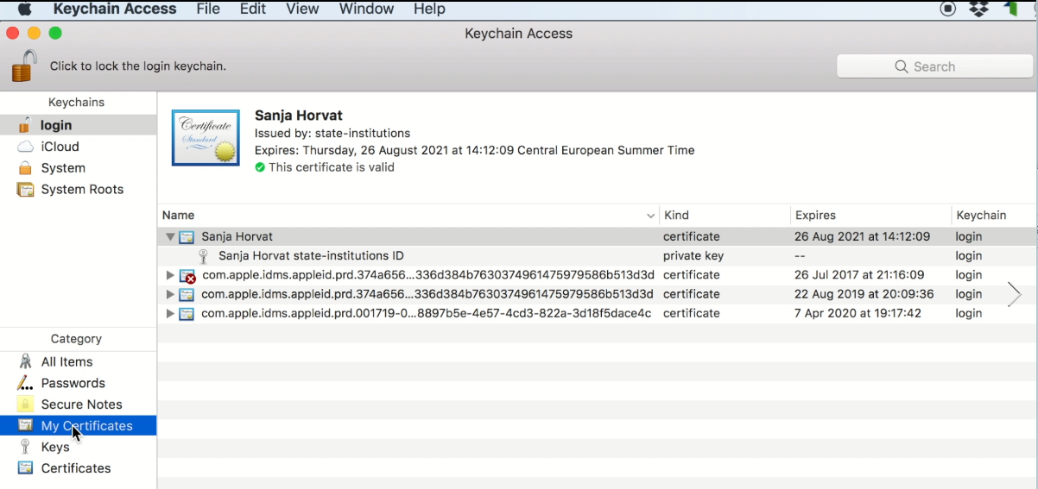
Task: Select the System keychain label
Action: (63, 168)
